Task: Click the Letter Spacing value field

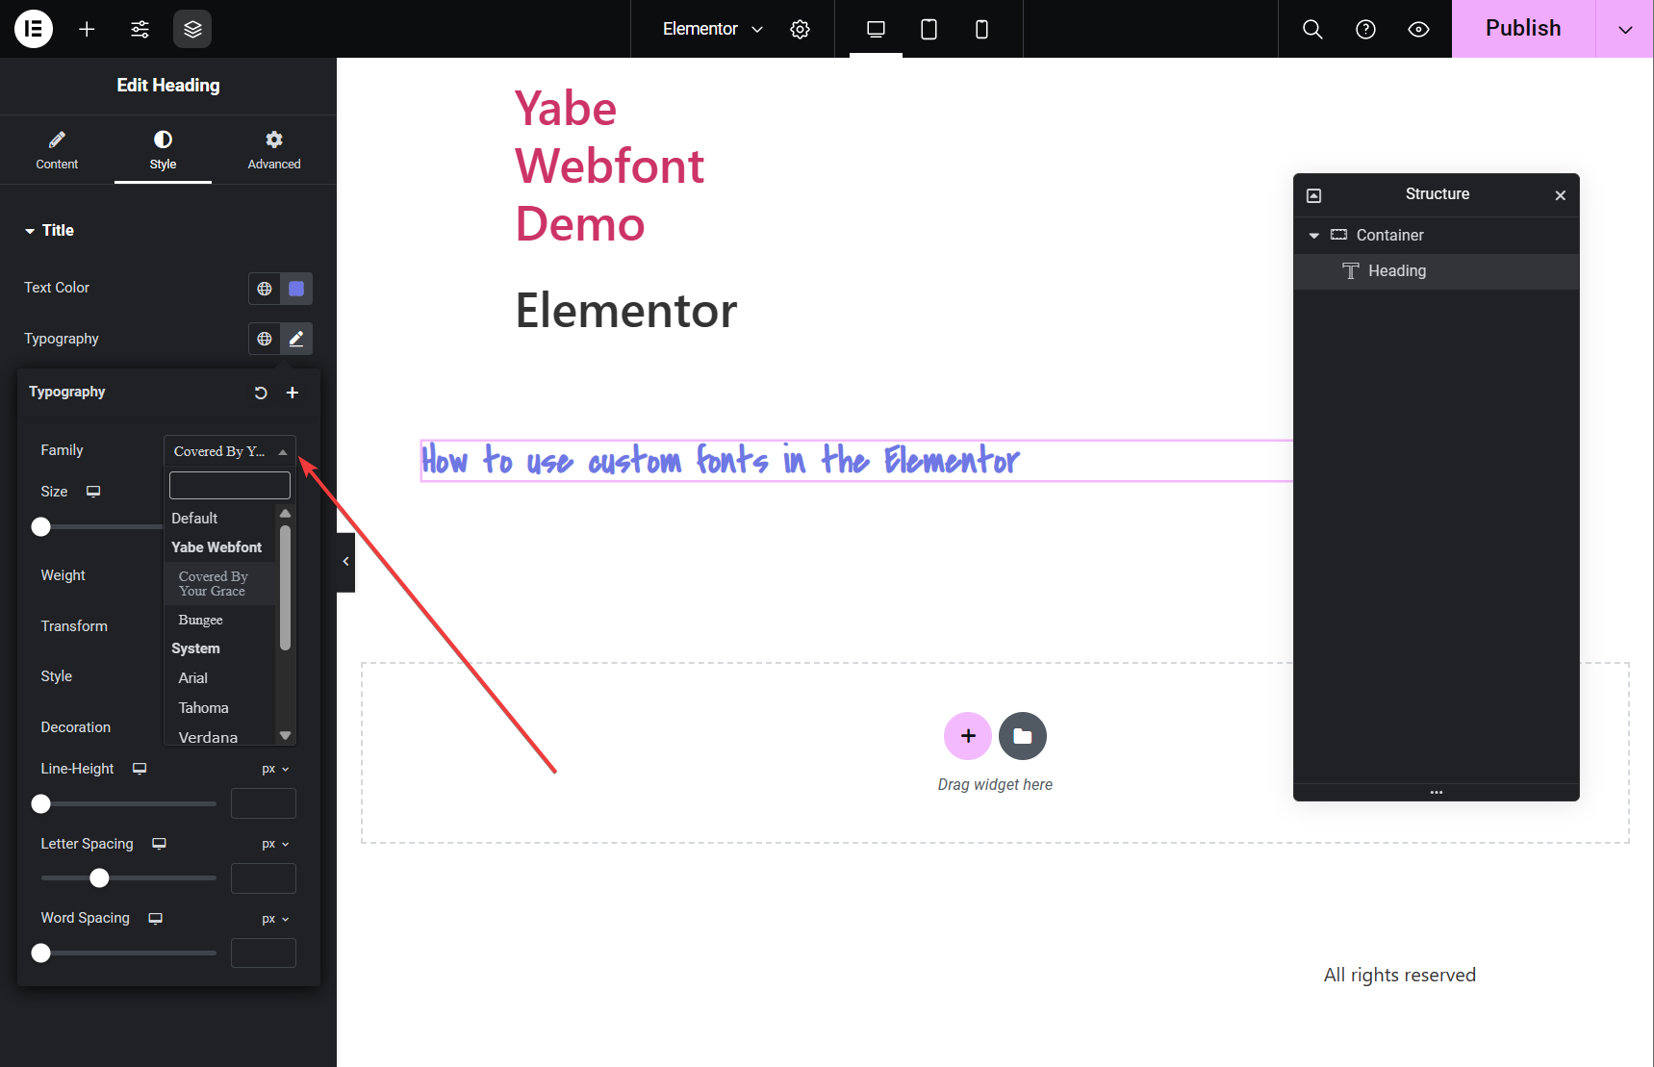Action: (264, 878)
